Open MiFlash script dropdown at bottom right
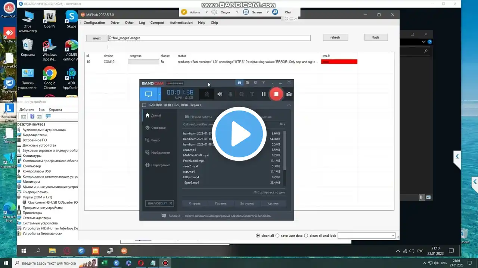478x268 pixels. click(x=366, y=236)
